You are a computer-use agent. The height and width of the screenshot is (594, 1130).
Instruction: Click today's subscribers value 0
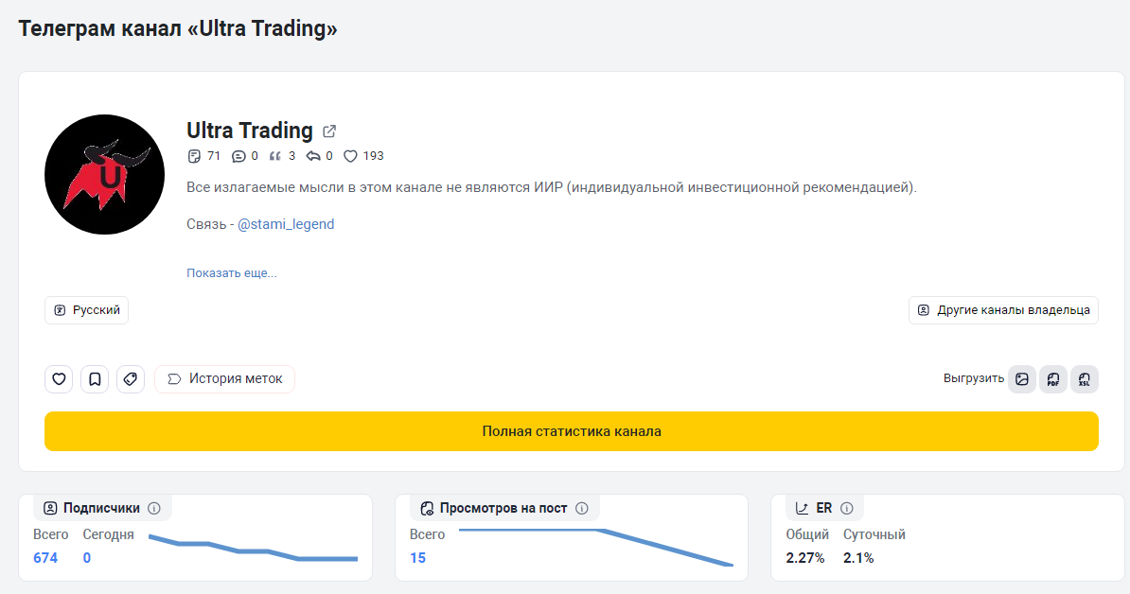87,558
